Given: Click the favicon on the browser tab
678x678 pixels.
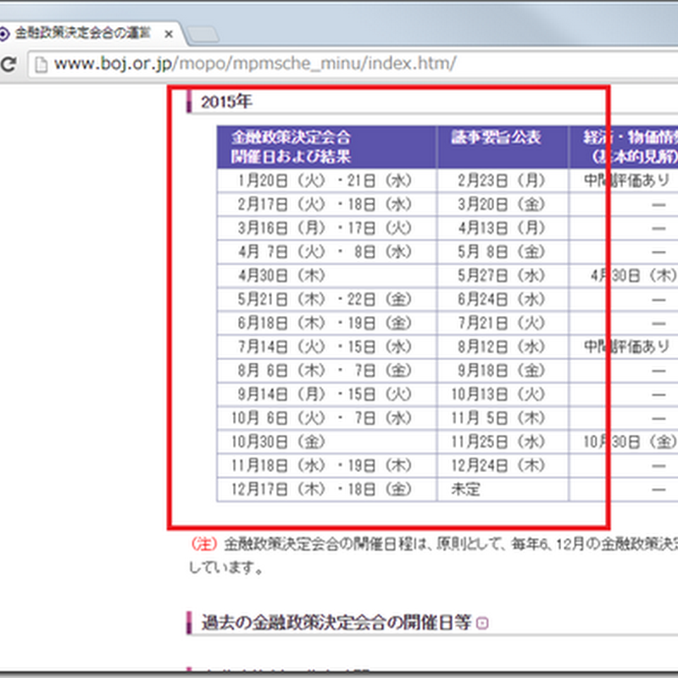Looking at the screenshot, I should pyautogui.click(x=3, y=34).
